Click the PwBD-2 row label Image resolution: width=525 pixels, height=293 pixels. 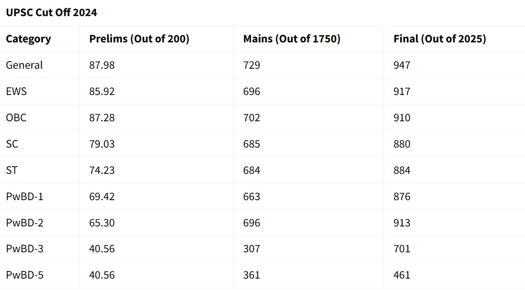25,223
